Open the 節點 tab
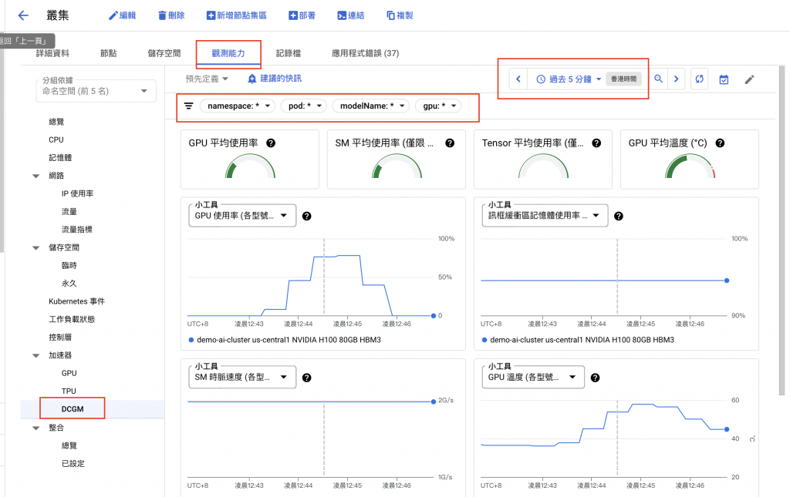The image size is (790, 497). coord(108,53)
